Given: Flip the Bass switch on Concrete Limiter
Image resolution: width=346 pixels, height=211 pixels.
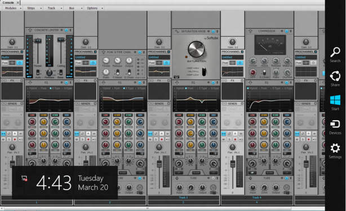Looking at the screenshot, I should (x=61, y=72).
